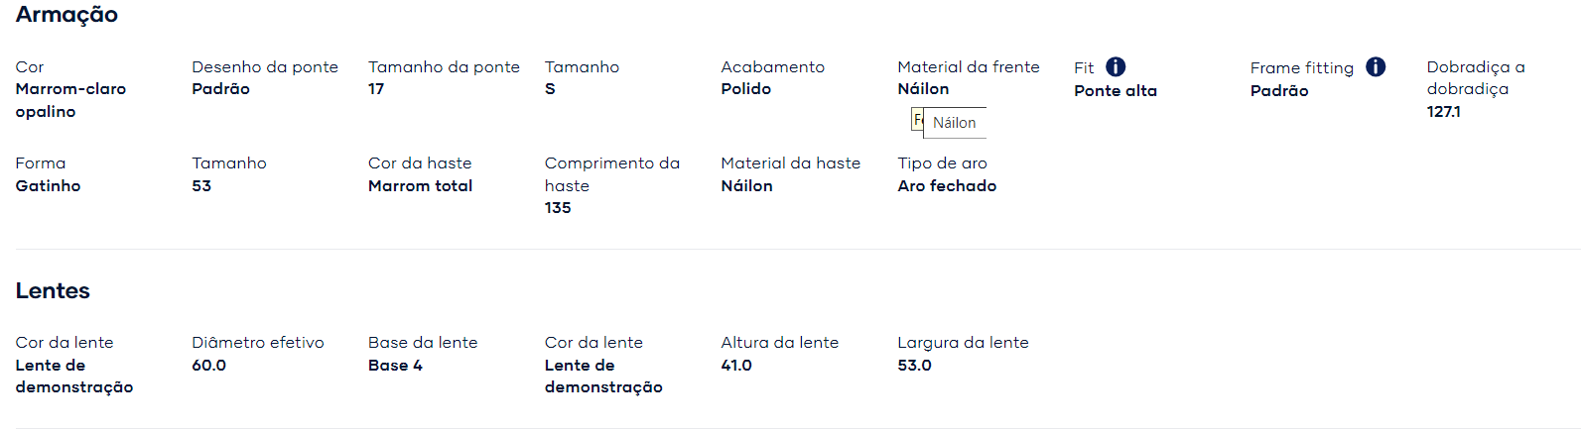Open the info icon next to Fit
Viewport: 1581px width, 432px height.
pyautogui.click(x=1116, y=67)
